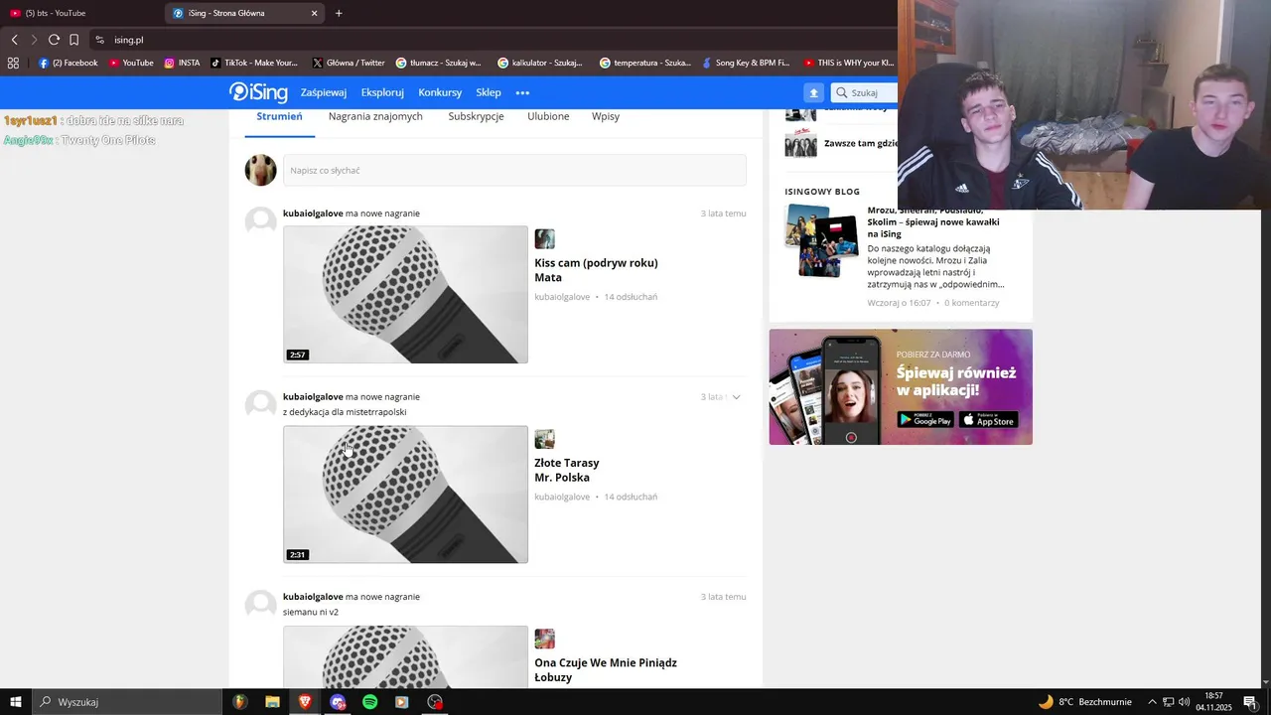Open the Windows Start menu
The height and width of the screenshot is (715, 1271).
click(x=16, y=702)
